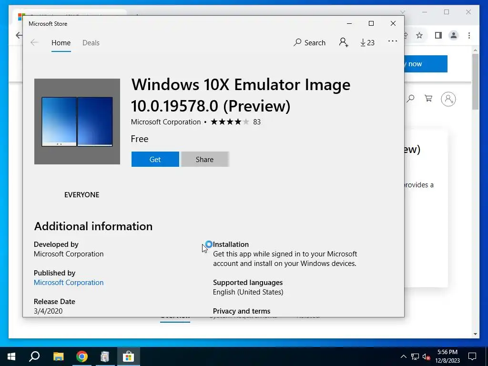The width and height of the screenshot is (488, 366).
Task: Click English (United States) text
Action: 248,292
